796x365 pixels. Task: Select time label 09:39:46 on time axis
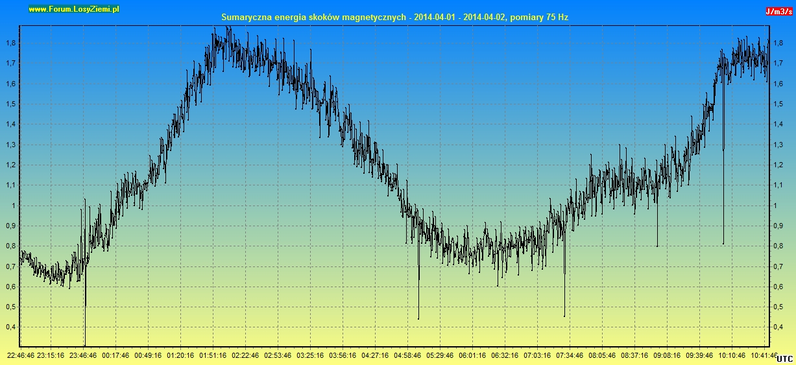pyautogui.click(x=699, y=355)
